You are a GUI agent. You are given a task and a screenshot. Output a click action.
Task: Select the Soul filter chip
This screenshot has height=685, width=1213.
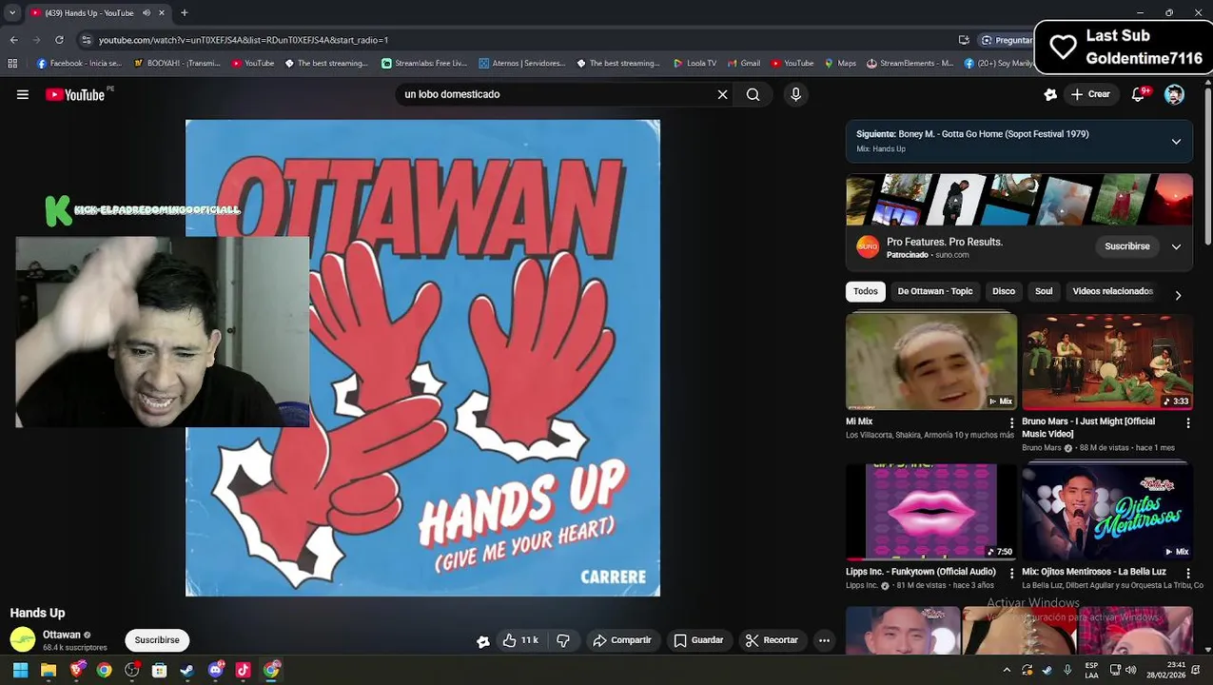click(x=1044, y=291)
